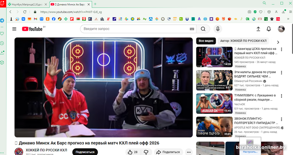Add page to favorites with heart icon
Screen dimensions: 293x155
pos(261,12)
